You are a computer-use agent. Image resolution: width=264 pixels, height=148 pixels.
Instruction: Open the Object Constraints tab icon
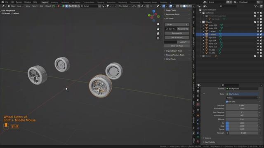coord(198,133)
